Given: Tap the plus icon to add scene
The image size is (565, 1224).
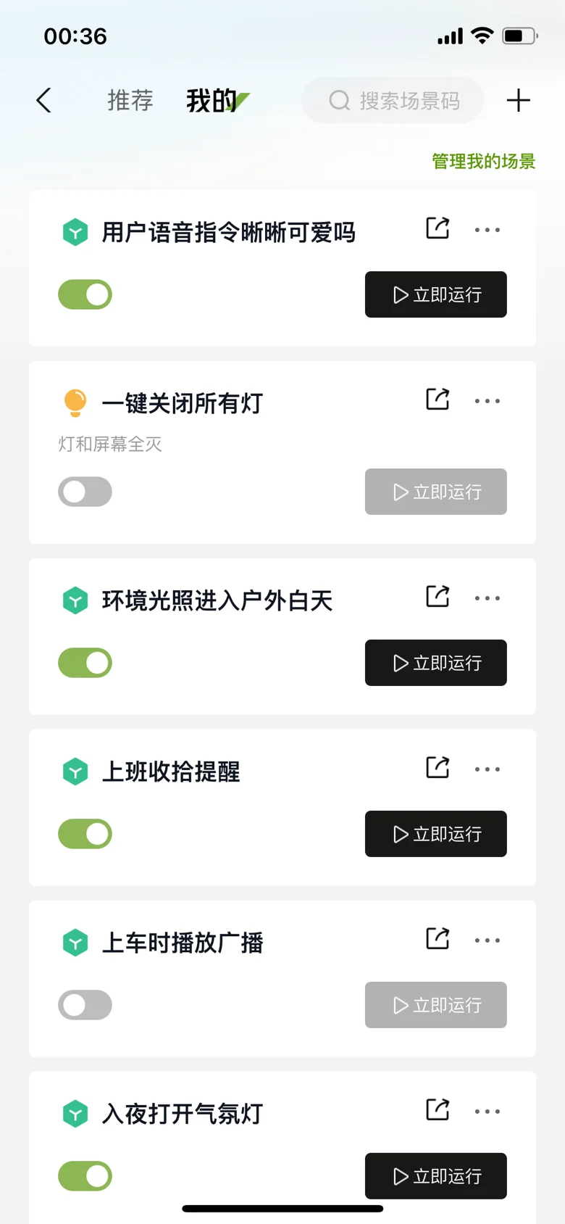Looking at the screenshot, I should point(518,101).
